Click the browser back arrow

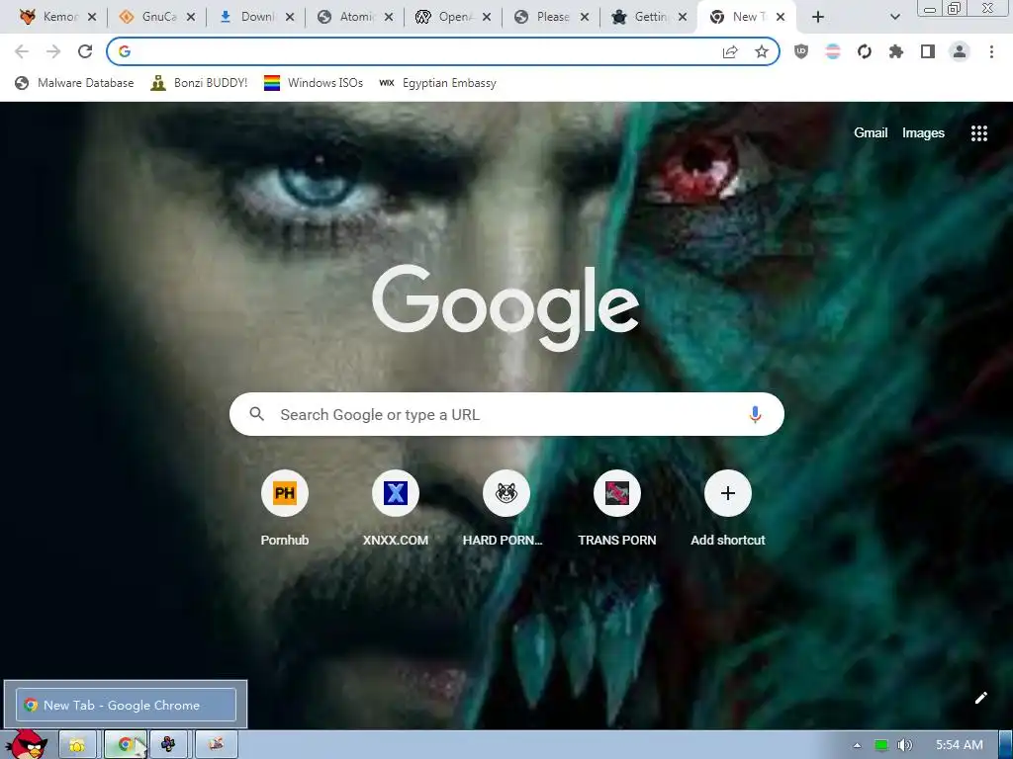point(22,51)
